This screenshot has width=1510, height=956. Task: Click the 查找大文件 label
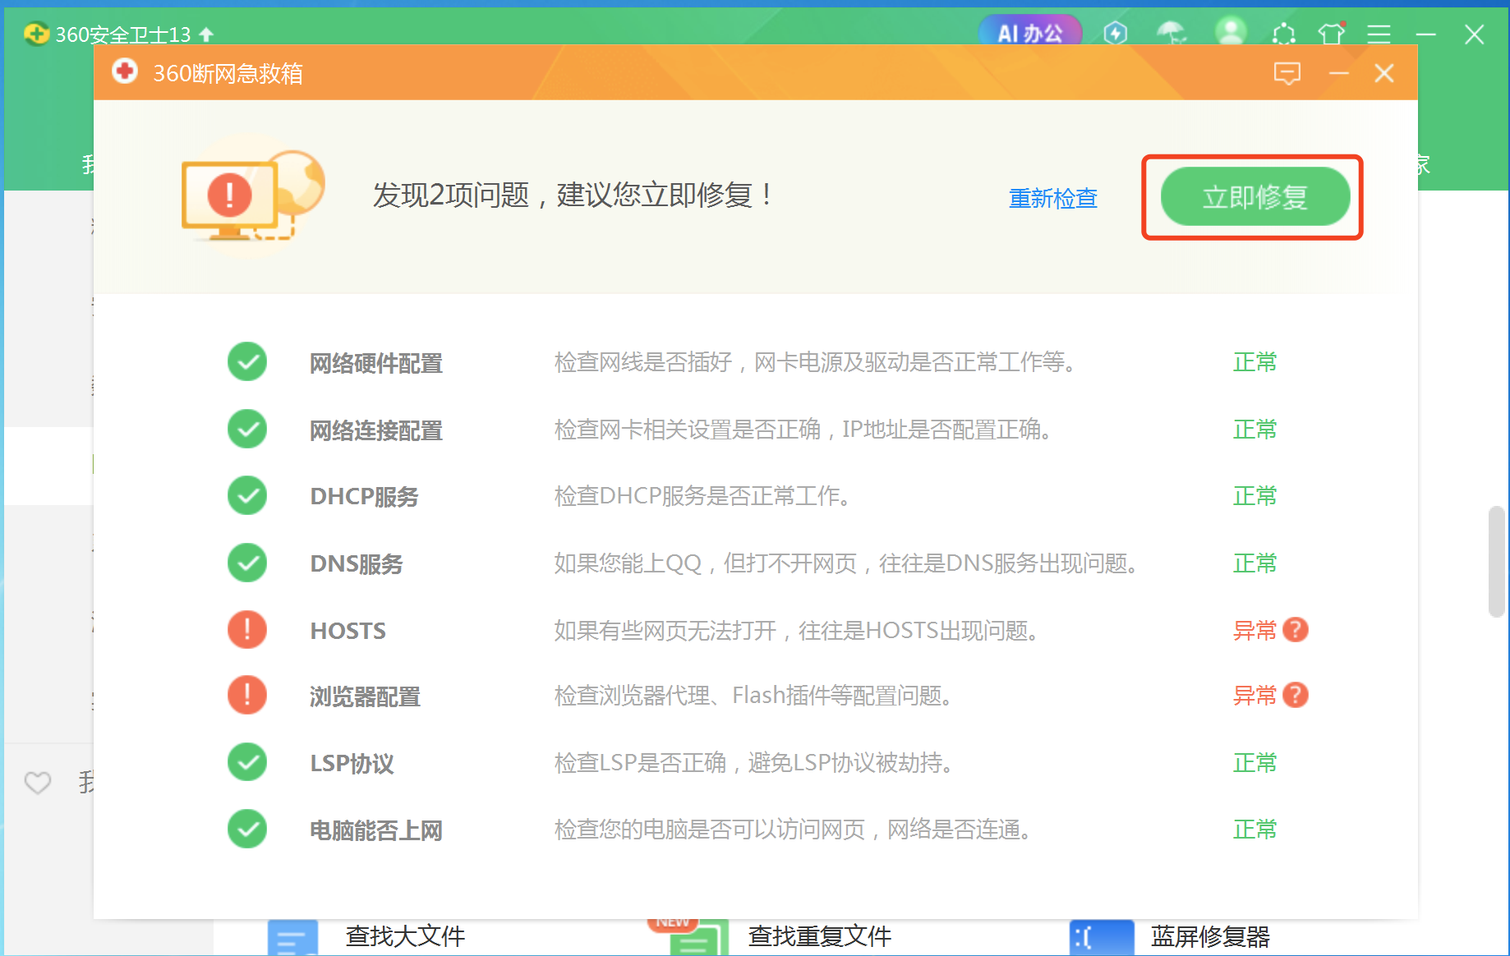[x=405, y=936]
